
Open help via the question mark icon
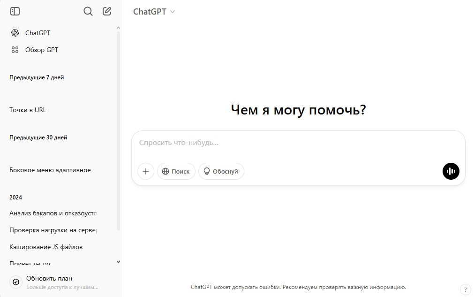466,289
